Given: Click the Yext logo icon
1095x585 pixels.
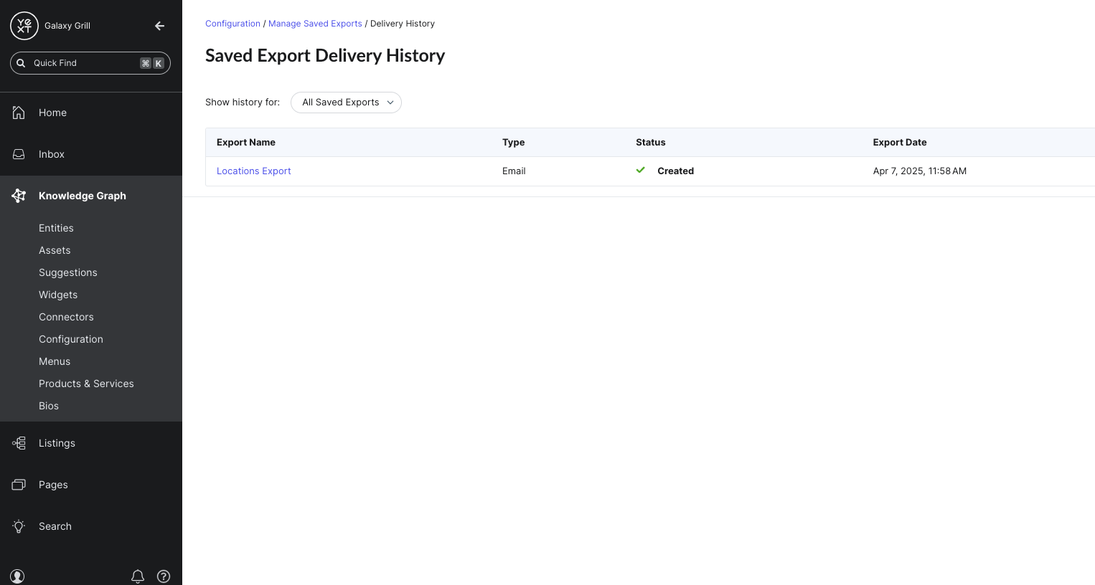Looking at the screenshot, I should 24,26.
